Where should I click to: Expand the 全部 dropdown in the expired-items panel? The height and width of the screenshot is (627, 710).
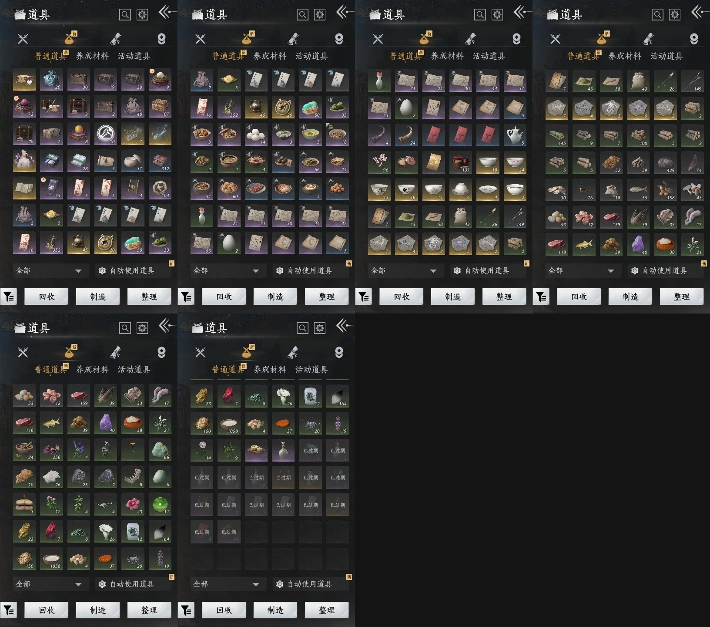click(x=226, y=584)
